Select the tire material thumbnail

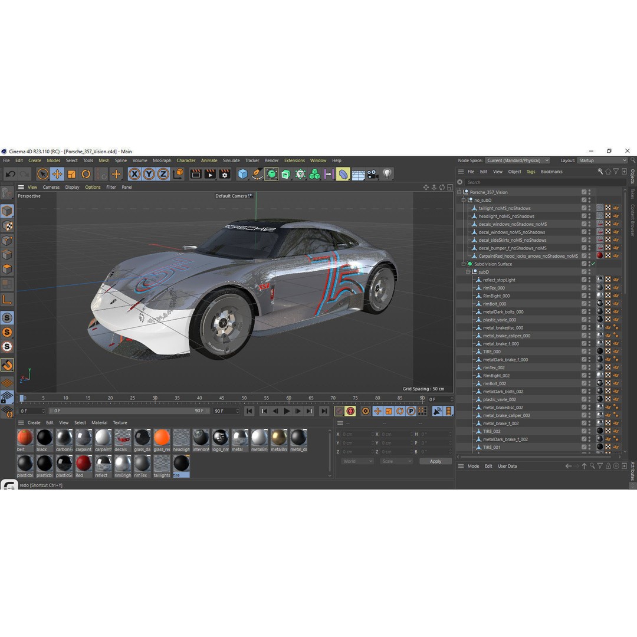click(x=181, y=466)
